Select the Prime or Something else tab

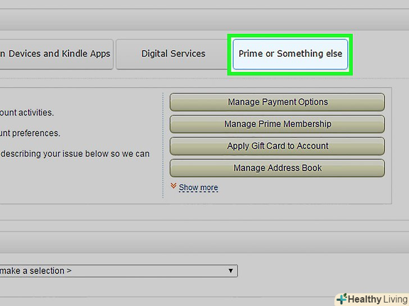click(x=290, y=54)
